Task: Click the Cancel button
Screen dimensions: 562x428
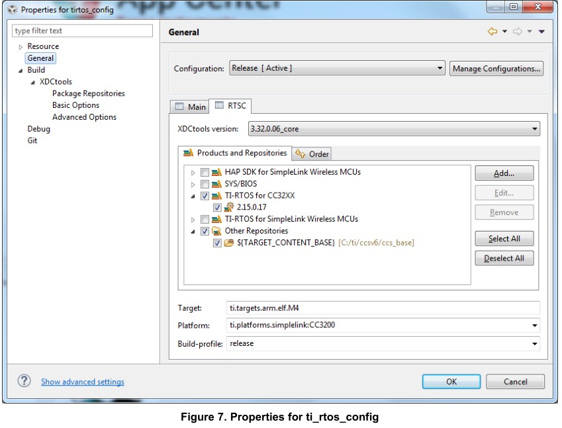Action: pos(515,382)
